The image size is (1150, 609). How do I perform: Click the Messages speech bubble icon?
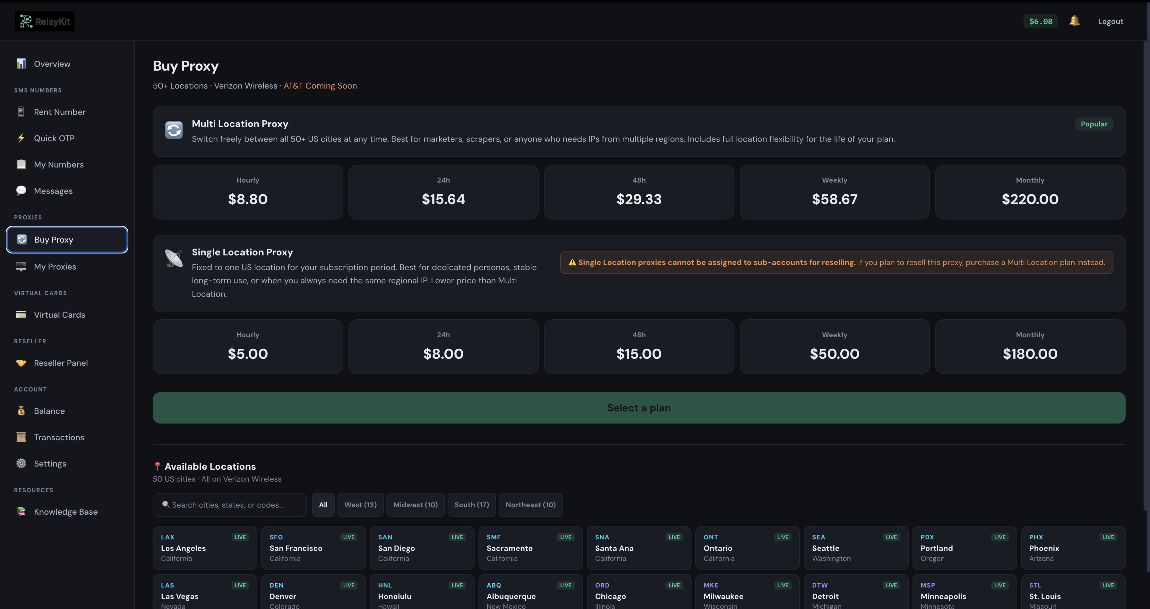click(x=21, y=191)
